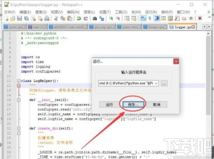Click 取消 button in run dialog
This screenshot has height=159, width=214.
pyautogui.click(x=157, y=105)
